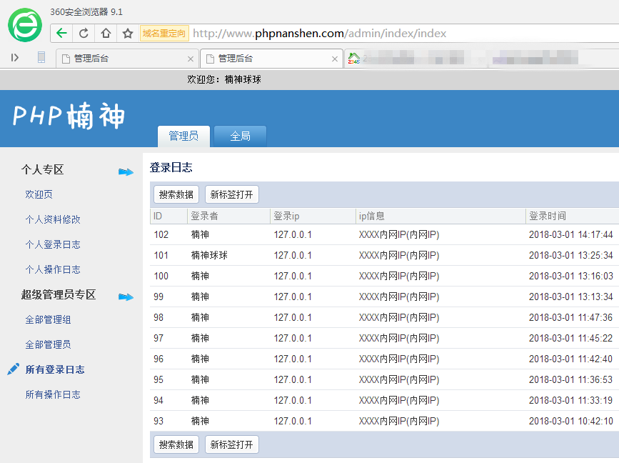The width and height of the screenshot is (619, 463).
Task: Click the timestamp 2018-03-01 10:42:10
Action: coord(571,421)
